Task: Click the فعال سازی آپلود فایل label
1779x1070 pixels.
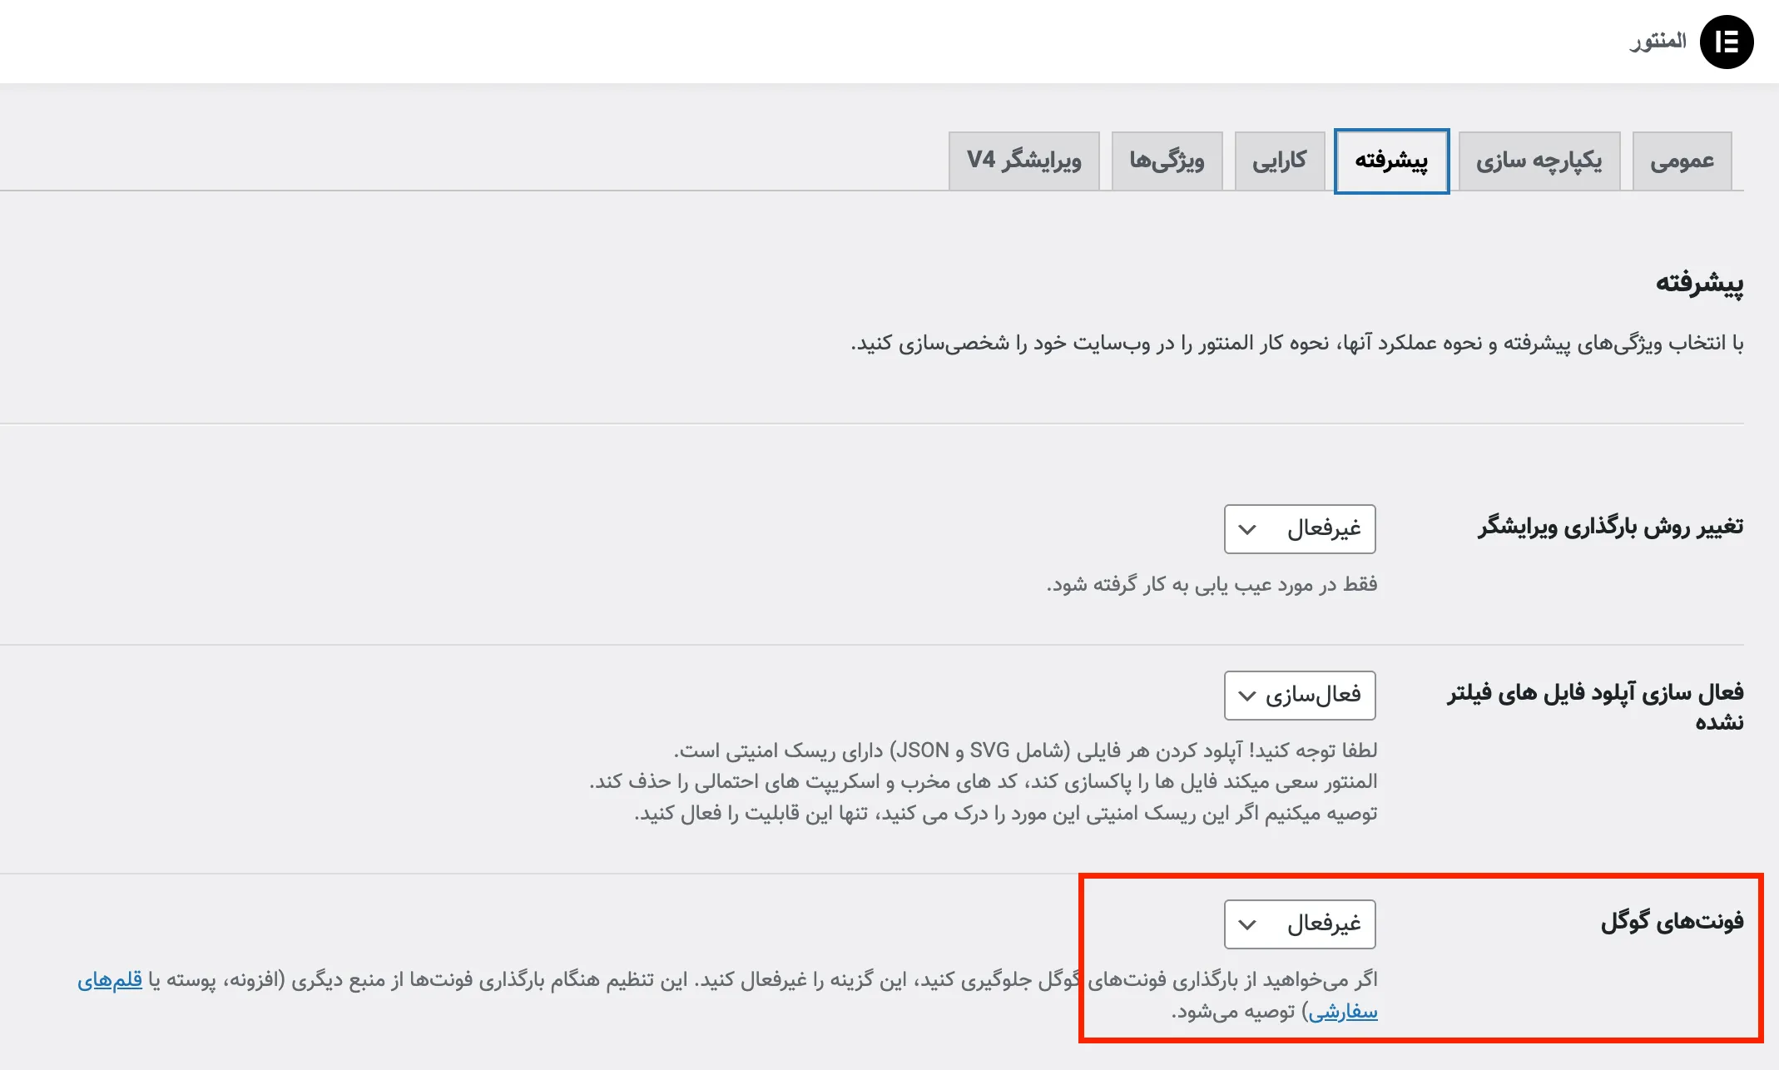Action: [x=1595, y=694]
